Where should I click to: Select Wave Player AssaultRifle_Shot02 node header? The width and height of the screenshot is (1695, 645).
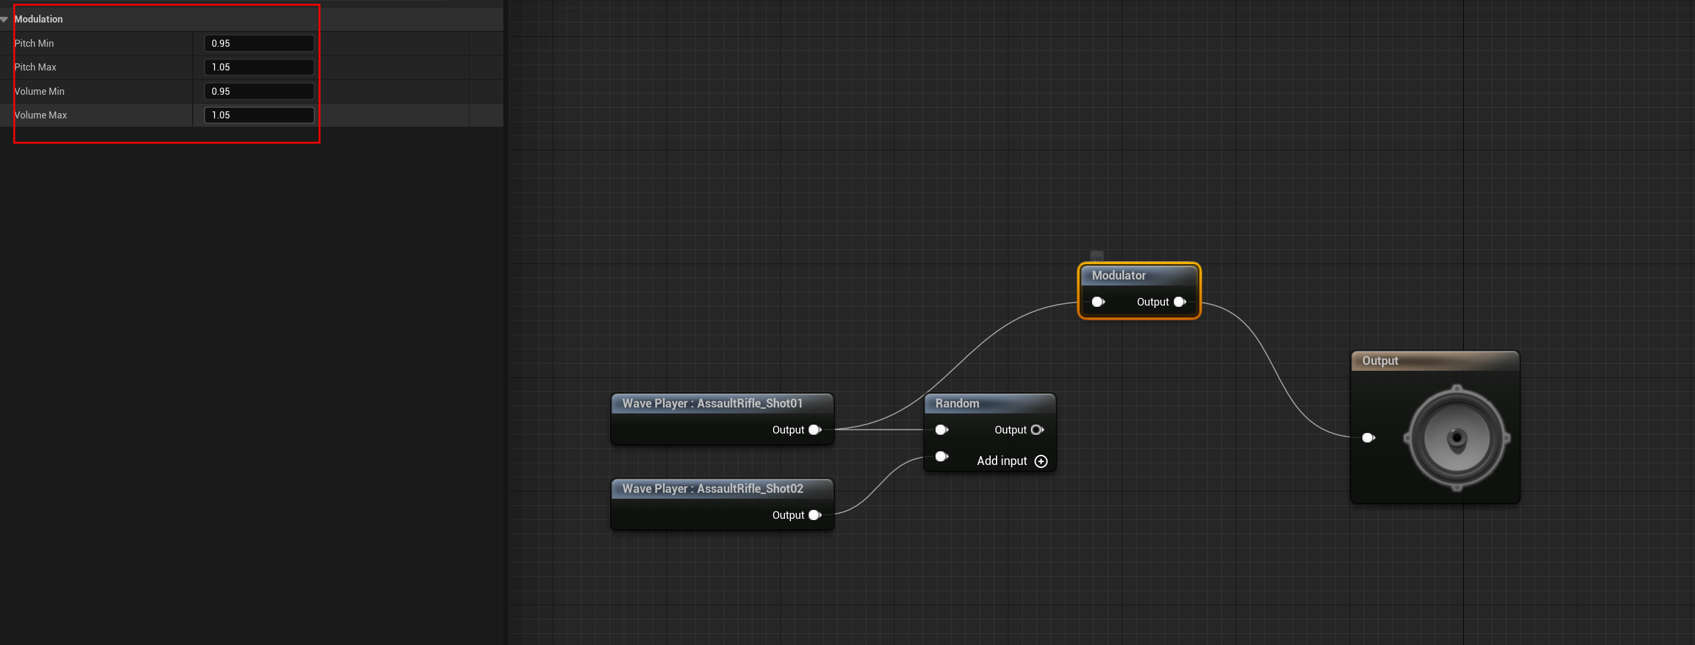(713, 489)
